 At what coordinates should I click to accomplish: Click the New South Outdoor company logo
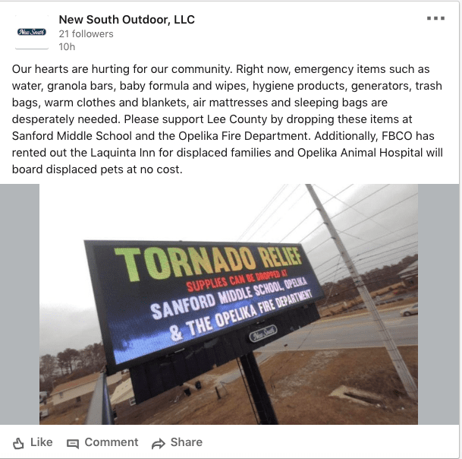click(32, 32)
